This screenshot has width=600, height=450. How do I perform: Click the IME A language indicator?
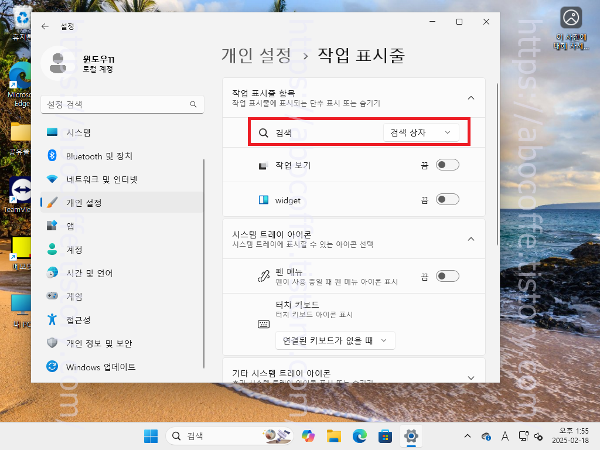[504, 436]
